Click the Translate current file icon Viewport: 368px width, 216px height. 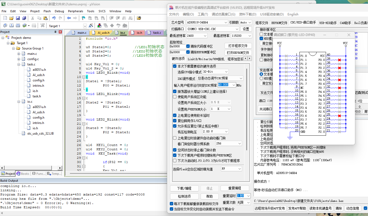(x=5, y=26)
